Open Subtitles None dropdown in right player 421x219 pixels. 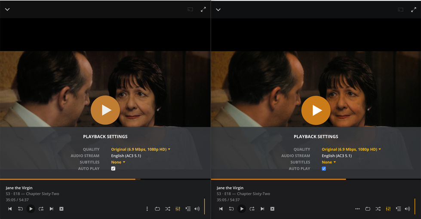coord(329,162)
